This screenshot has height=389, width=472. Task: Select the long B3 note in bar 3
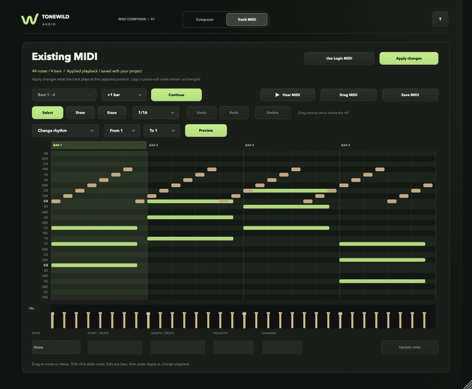[x=286, y=207]
